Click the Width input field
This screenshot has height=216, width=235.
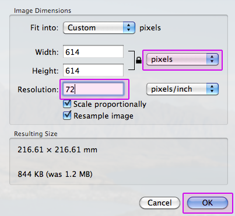pyautogui.click(x=93, y=51)
